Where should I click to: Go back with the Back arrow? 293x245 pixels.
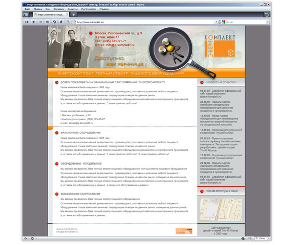tap(34, 22)
